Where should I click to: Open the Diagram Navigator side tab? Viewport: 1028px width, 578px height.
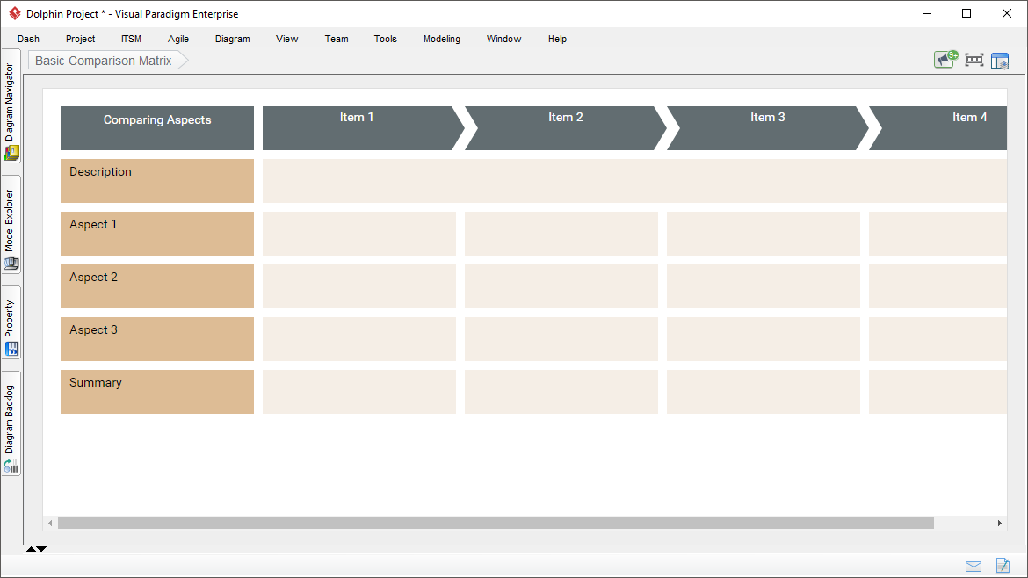tap(11, 106)
